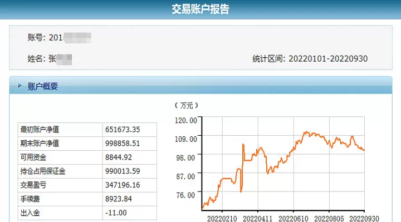Click the 最初账户净值 row label
Viewport: 401px width, 222px height.
coord(40,130)
